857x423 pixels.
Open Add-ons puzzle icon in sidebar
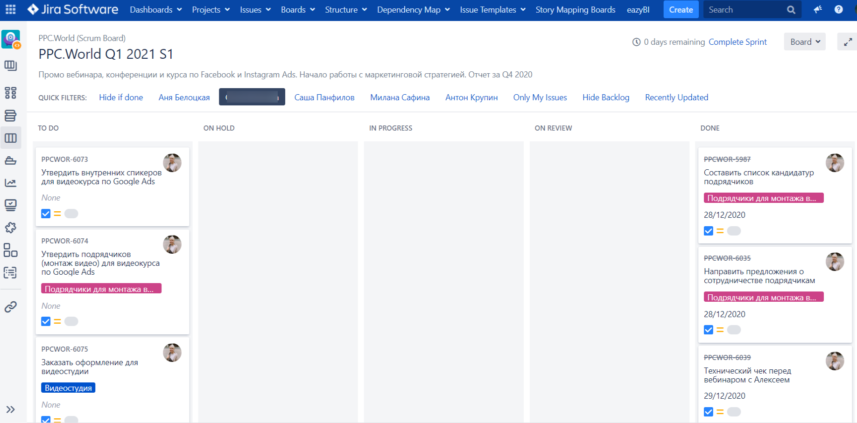point(10,228)
